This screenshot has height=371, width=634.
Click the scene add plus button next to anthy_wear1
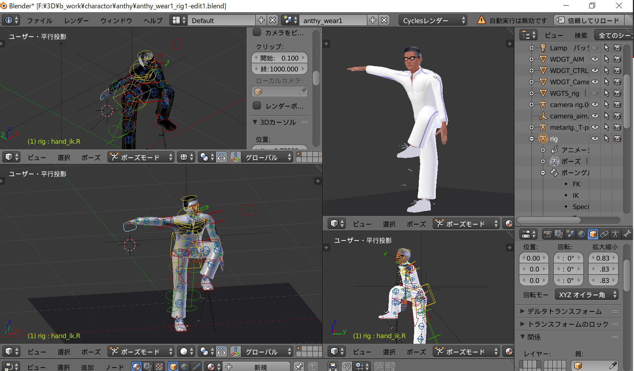(373, 20)
